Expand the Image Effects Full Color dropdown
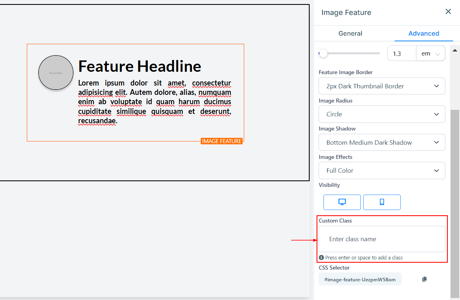Viewport: 460px width, 300px height. (382, 171)
